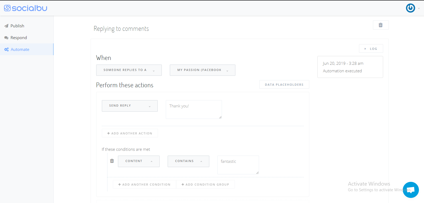This screenshot has height=203, width=424.
Task: Open the live chat bubble
Action: pos(411,190)
